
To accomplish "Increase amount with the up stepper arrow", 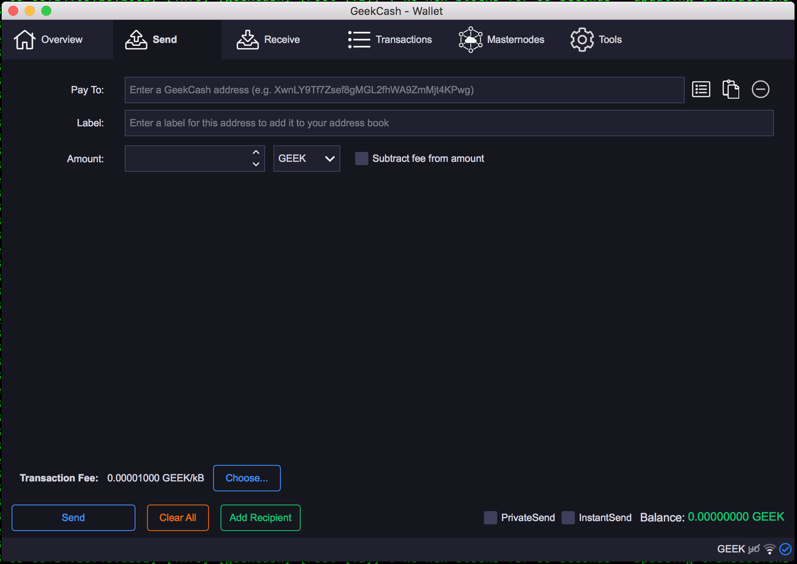I will point(256,152).
